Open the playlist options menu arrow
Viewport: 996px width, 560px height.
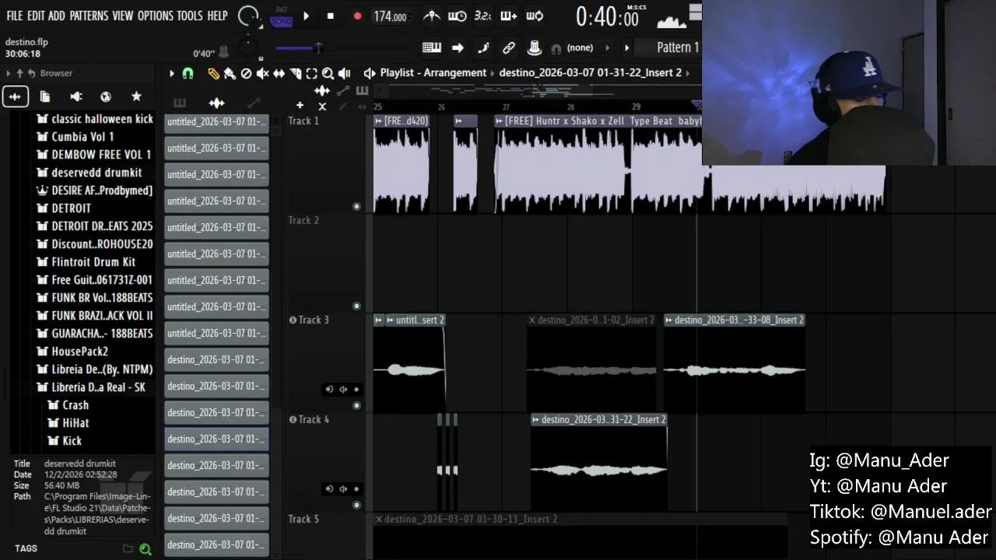pos(171,73)
